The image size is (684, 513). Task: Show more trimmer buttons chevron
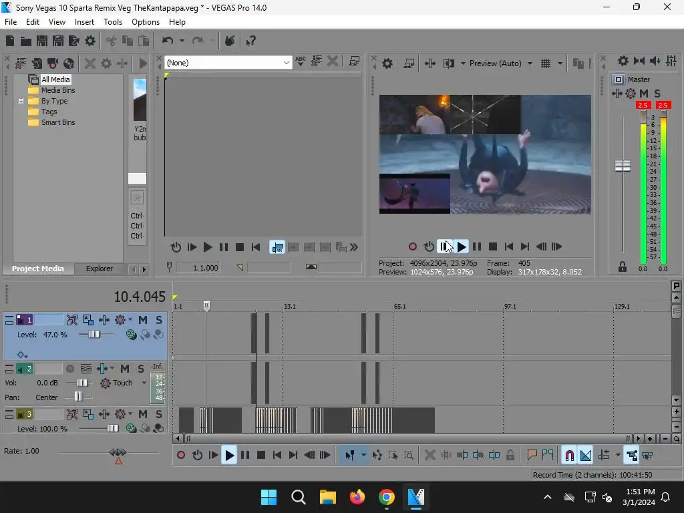click(x=354, y=247)
